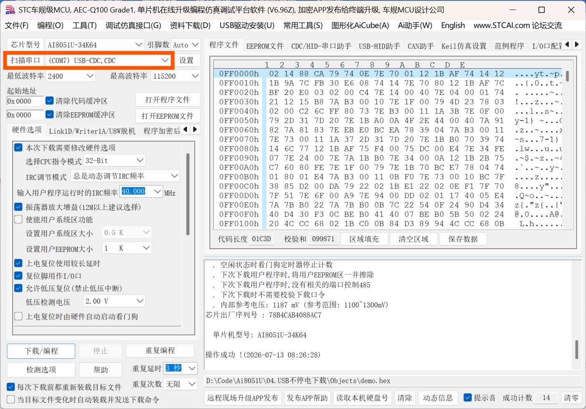
Task: Click the 下载/编程 button
Action: point(41,351)
